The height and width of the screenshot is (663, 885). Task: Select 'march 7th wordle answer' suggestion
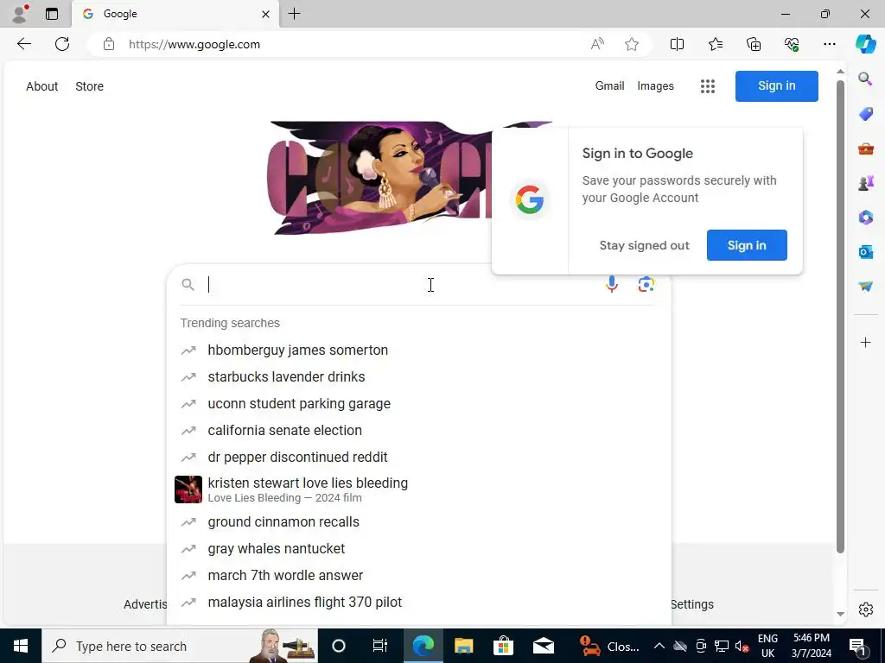419,576
